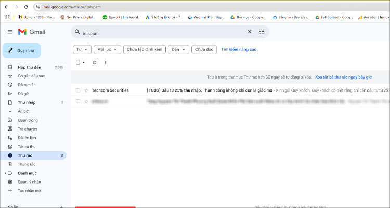The width and height of the screenshot is (390, 208).
Task: Clear the in:spam search with X
Action: coord(250,32)
